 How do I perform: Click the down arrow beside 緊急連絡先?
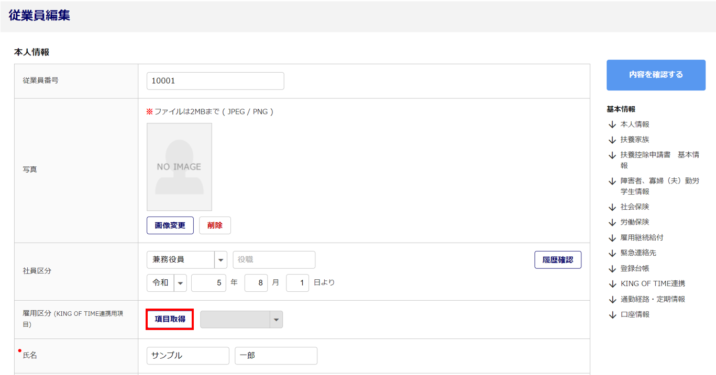tap(612, 253)
